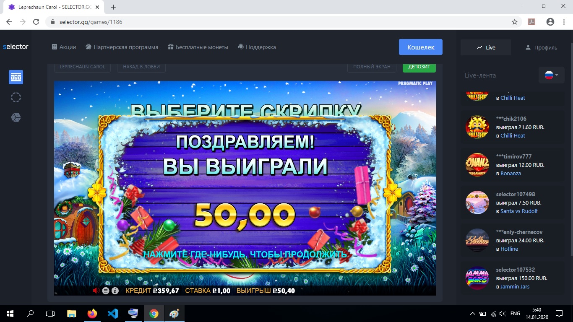573x322 pixels.
Task: Open Chilli Heat link under ***chik2106
Action: tap(513, 135)
